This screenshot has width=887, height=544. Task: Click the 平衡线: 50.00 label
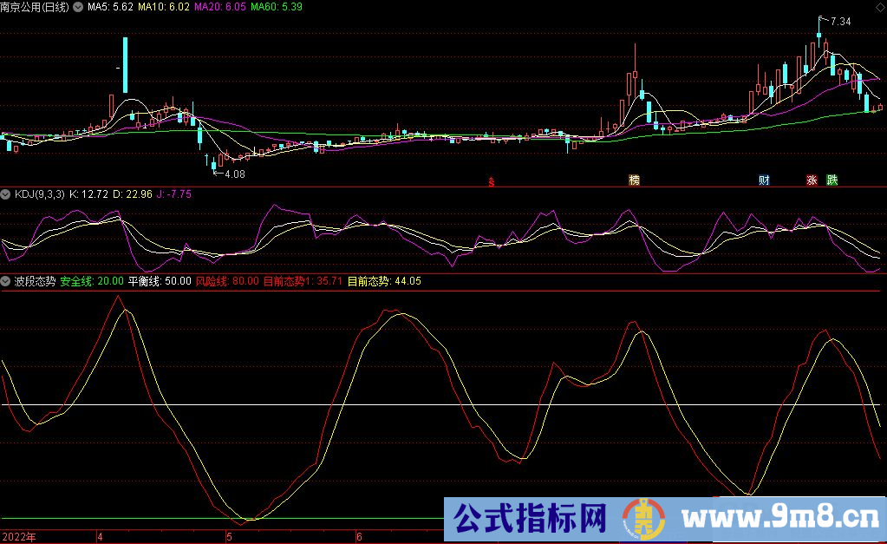point(160,281)
